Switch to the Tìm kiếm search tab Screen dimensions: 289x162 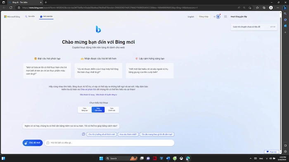click(x=30, y=16)
